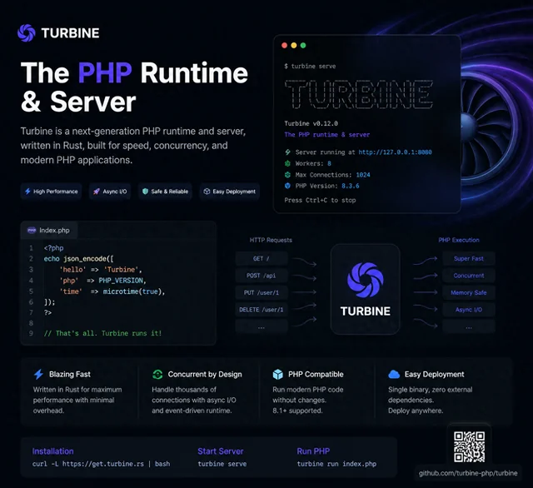The width and height of the screenshot is (533, 488).
Task: Click 'Press Ctrl+C to stop' text
Action: tap(320, 200)
